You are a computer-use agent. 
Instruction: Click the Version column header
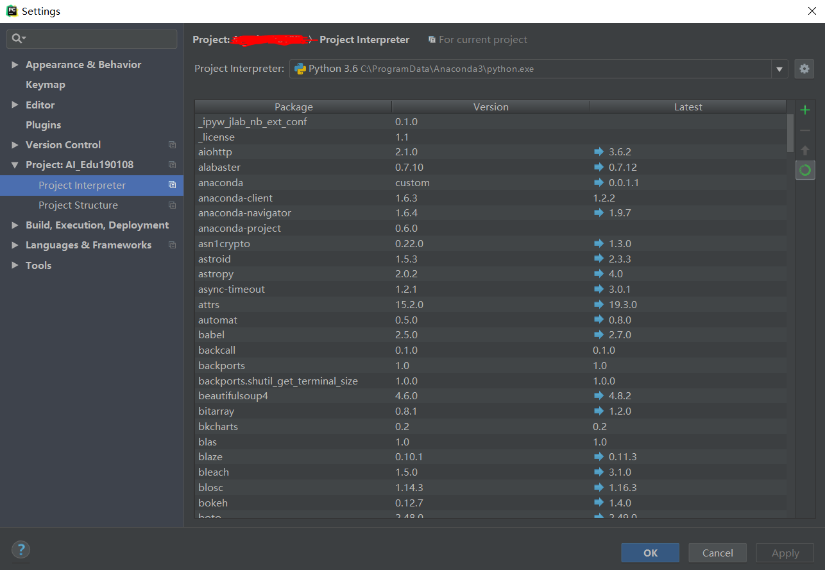tap(491, 107)
